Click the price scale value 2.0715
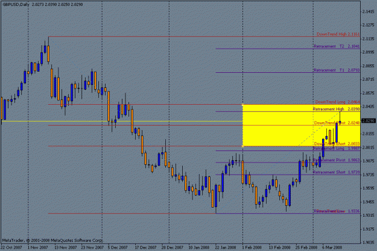 369,79
